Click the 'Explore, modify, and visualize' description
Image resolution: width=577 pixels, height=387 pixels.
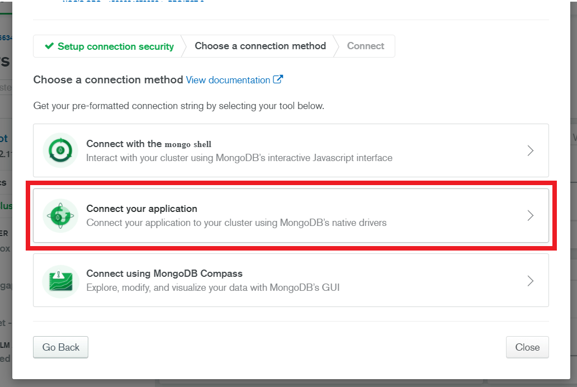[212, 288]
